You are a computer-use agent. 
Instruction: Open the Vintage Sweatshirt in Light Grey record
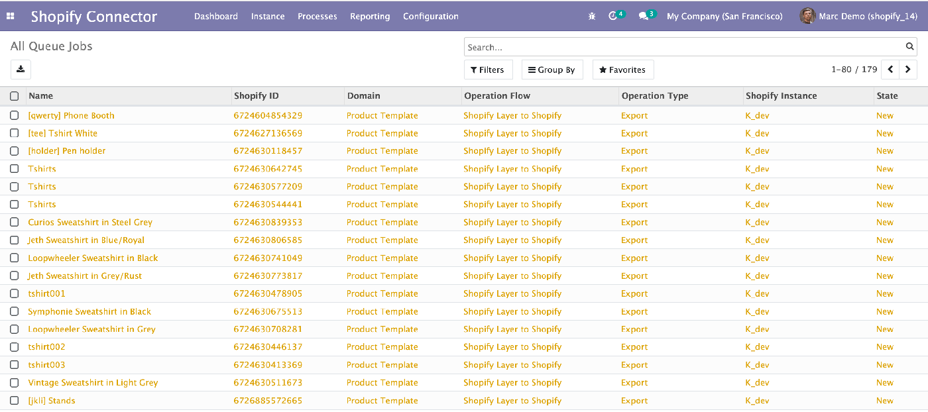[93, 383]
